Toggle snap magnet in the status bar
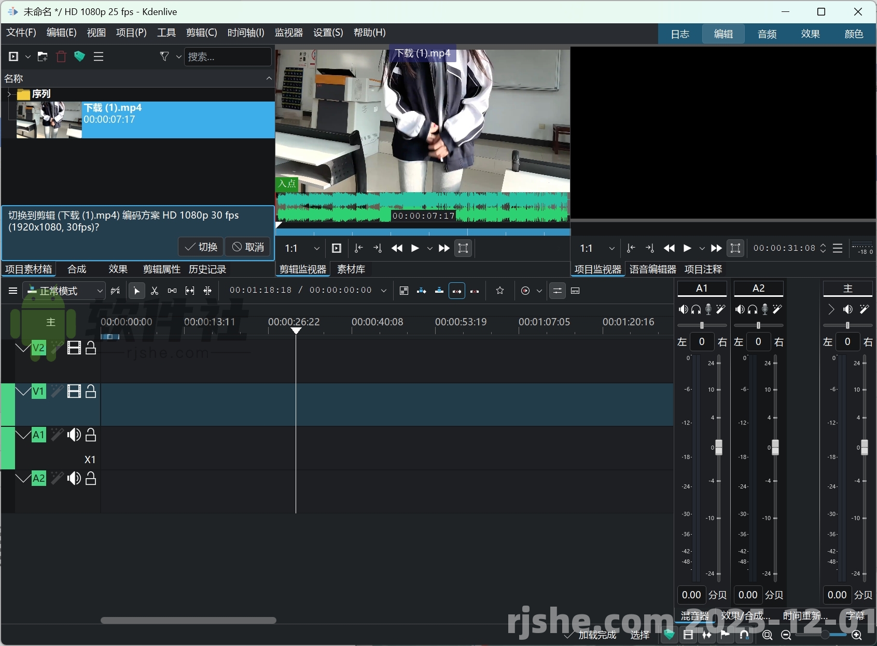 point(744,636)
